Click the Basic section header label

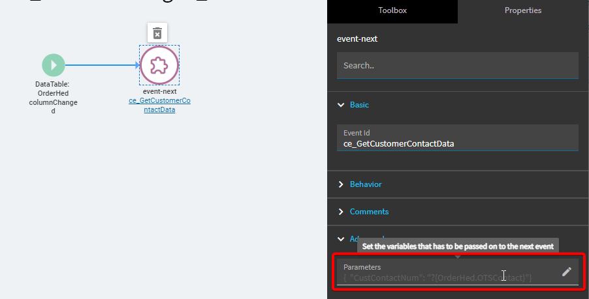tap(360, 104)
